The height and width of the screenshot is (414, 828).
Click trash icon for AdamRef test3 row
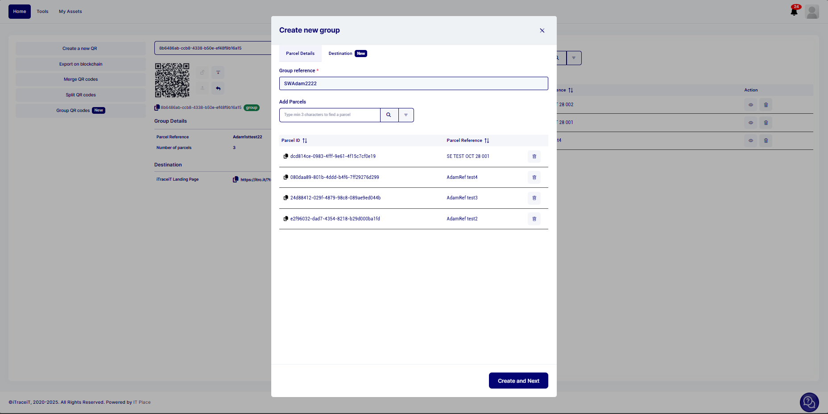(534, 198)
